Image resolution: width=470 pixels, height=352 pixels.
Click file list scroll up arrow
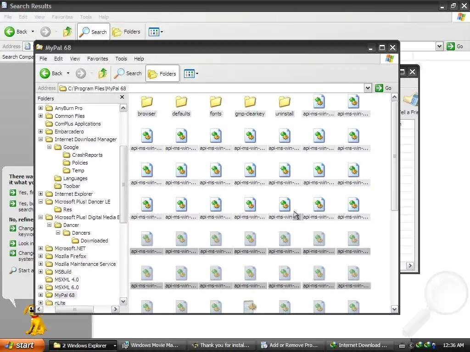pos(394,97)
